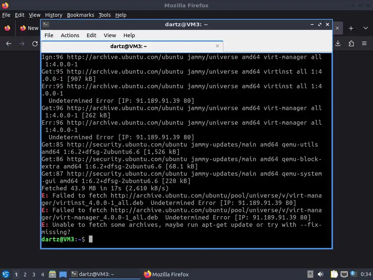Open Firefox History menu
This screenshot has height=280, width=373.
[x=54, y=15]
